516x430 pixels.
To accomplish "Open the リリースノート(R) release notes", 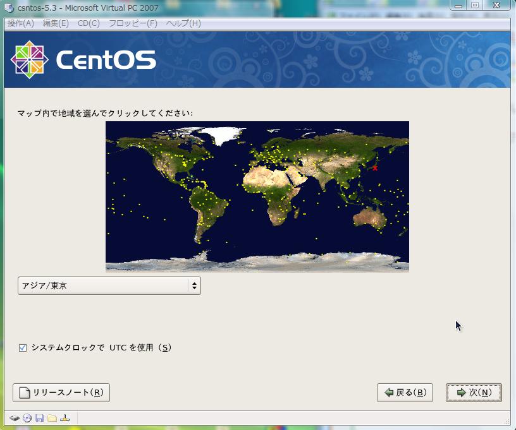I will [61, 393].
